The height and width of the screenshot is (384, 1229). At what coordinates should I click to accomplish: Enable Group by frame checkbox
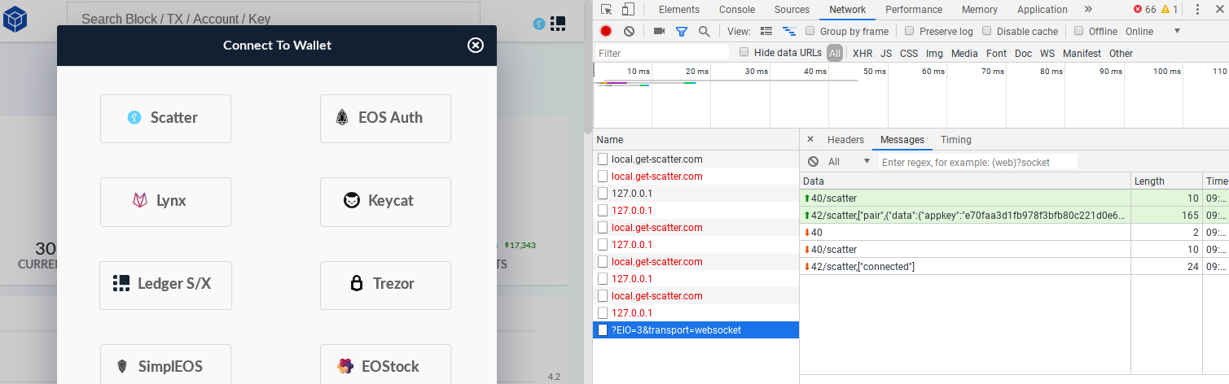click(x=810, y=31)
